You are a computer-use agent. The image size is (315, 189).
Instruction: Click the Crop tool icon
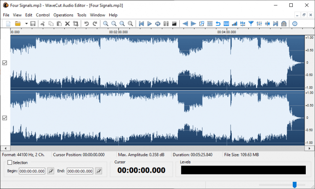click(76, 24)
